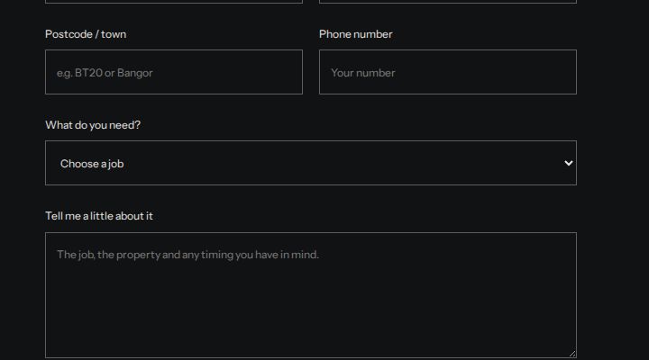
Task: Click the 'Postcode / town' label
Action: (x=86, y=34)
